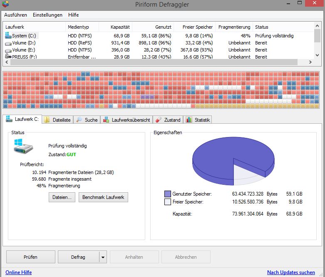Viewport: 325px width, 277px height.
Task: Click the '73.961.304.064' capacity bytes value
Action: point(248,214)
